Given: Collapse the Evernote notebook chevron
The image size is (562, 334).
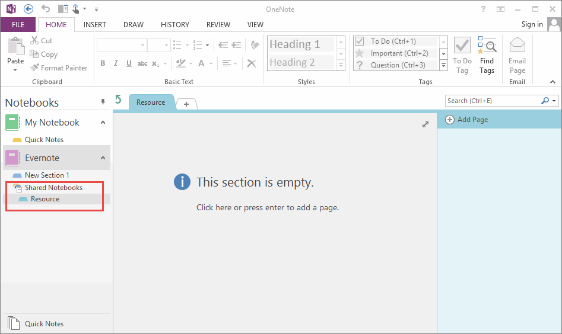Looking at the screenshot, I should (x=103, y=158).
